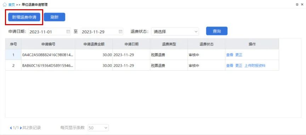The width and height of the screenshot is (306, 135).
Task: Click 更正 link in row 1
Action: [239, 55]
